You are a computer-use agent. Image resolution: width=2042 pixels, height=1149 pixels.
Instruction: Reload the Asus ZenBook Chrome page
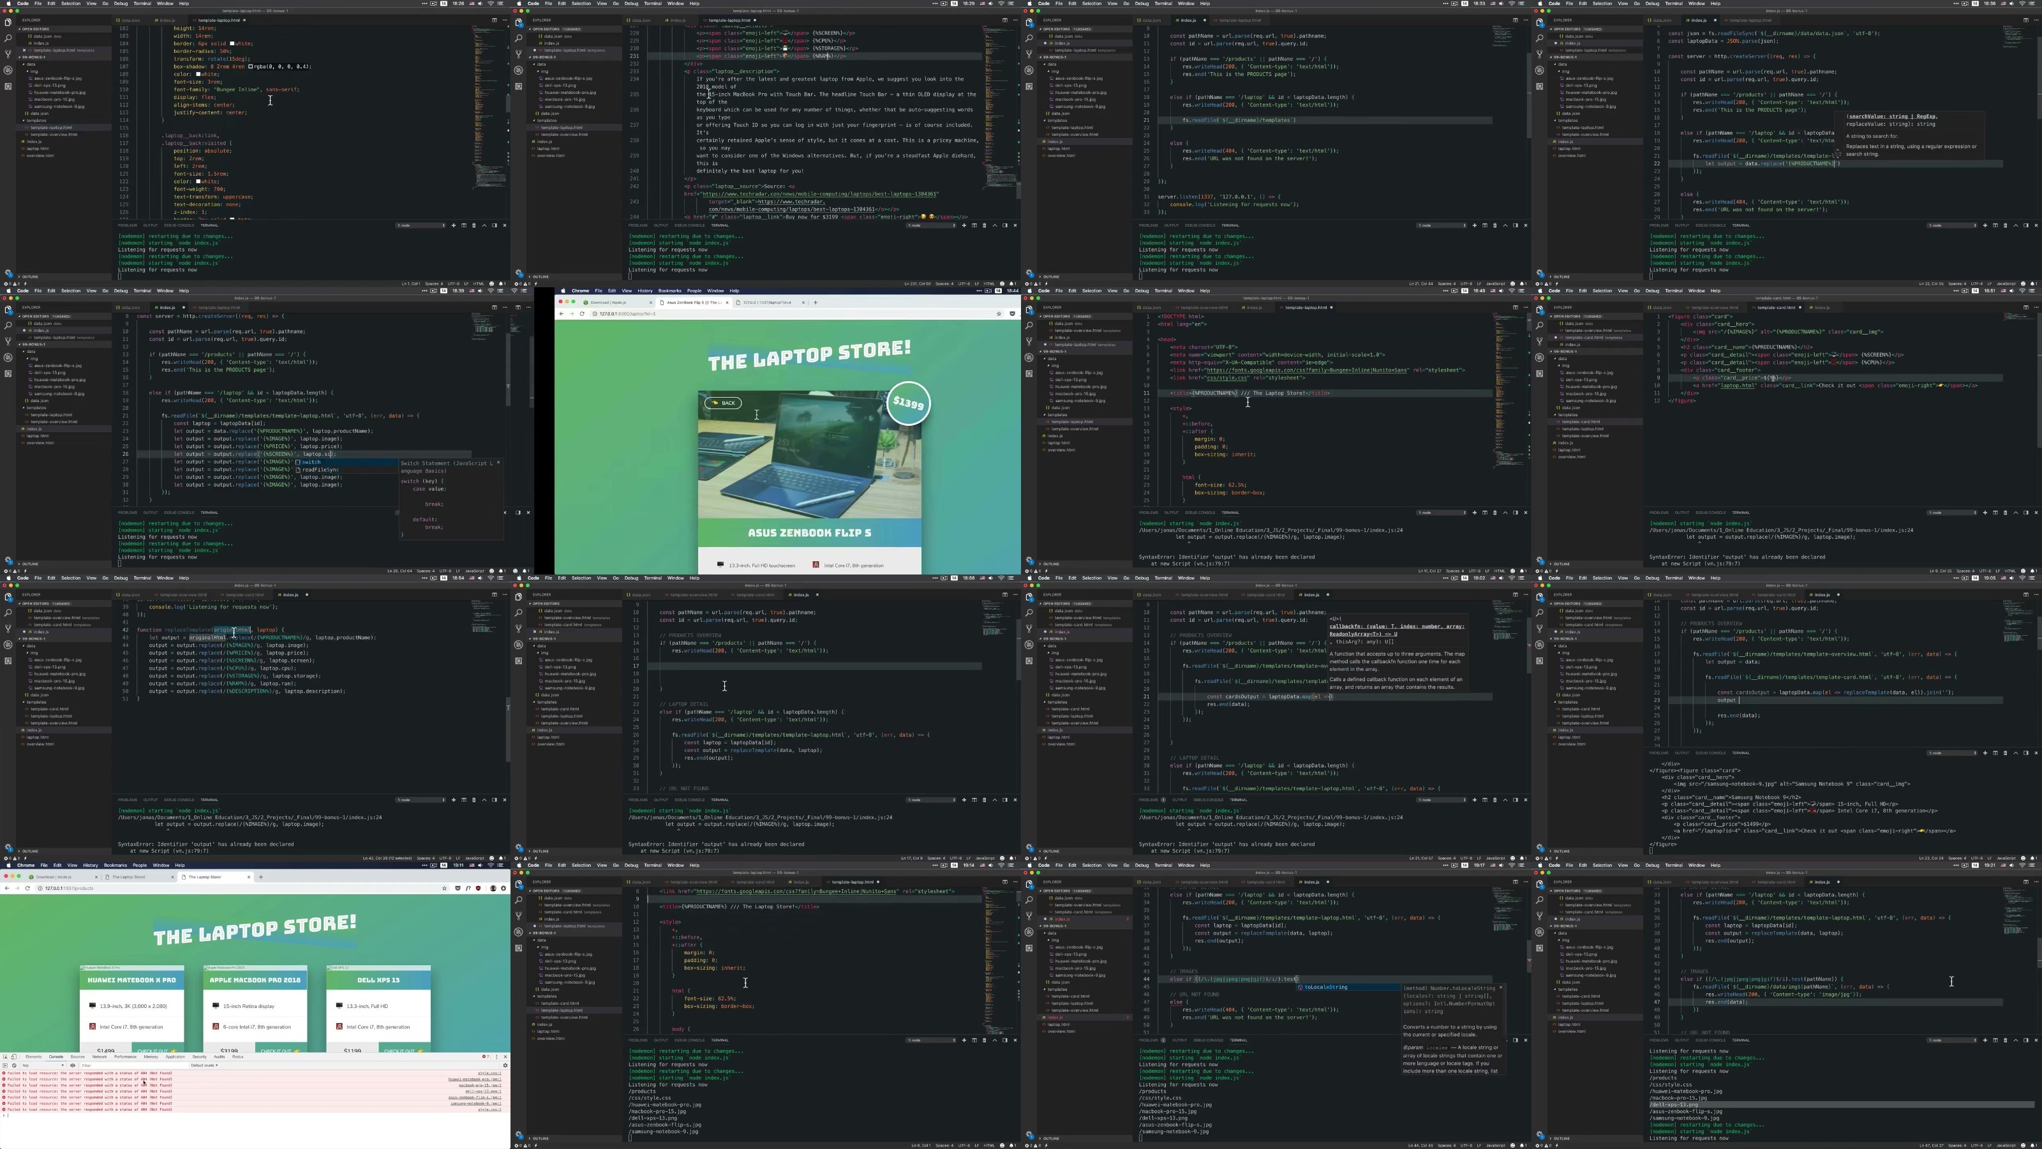[x=582, y=314]
